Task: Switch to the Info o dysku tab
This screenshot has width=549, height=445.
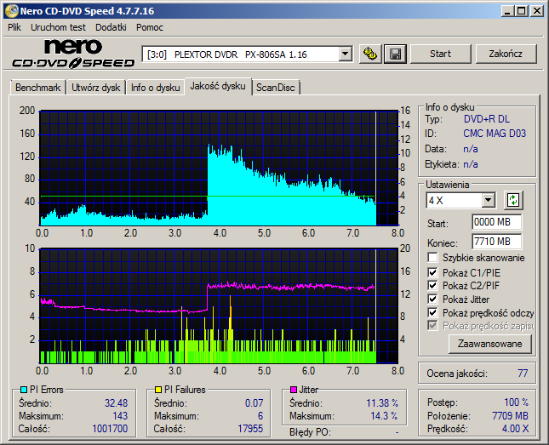Action: pos(156,88)
